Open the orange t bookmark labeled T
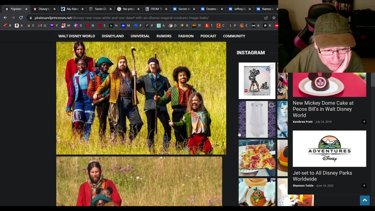Screen dimensions: 375x211 tap(209, 25)
